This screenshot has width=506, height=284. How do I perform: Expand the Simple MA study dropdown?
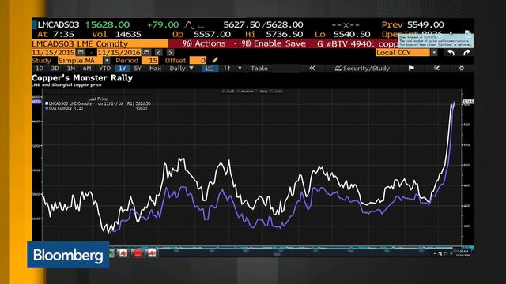(107, 61)
